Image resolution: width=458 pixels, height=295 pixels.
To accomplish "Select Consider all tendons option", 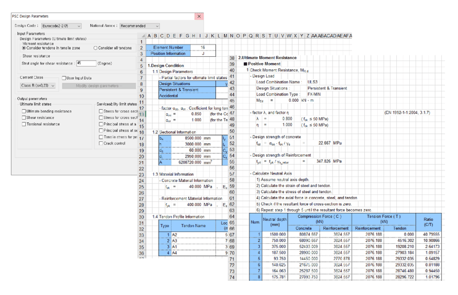I will pyautogui.click(x=96, y=48).
